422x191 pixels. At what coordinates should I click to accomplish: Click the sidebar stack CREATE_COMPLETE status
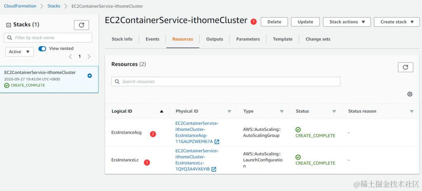point(25,85)
